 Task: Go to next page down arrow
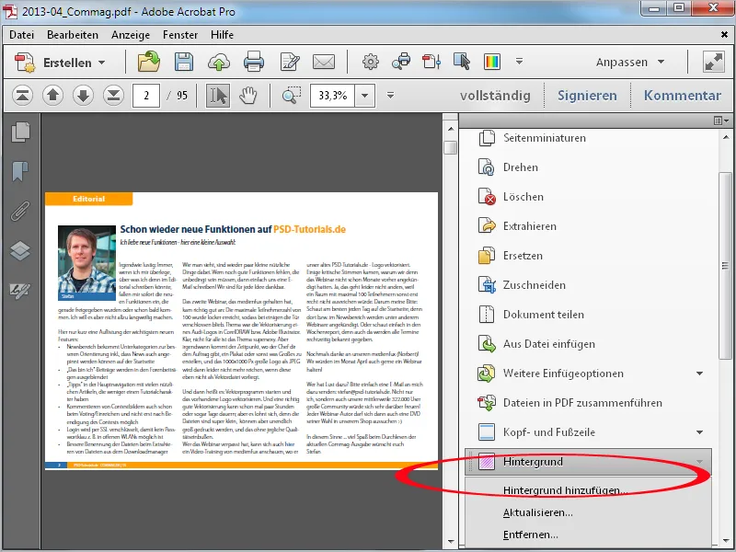point(83,96)
